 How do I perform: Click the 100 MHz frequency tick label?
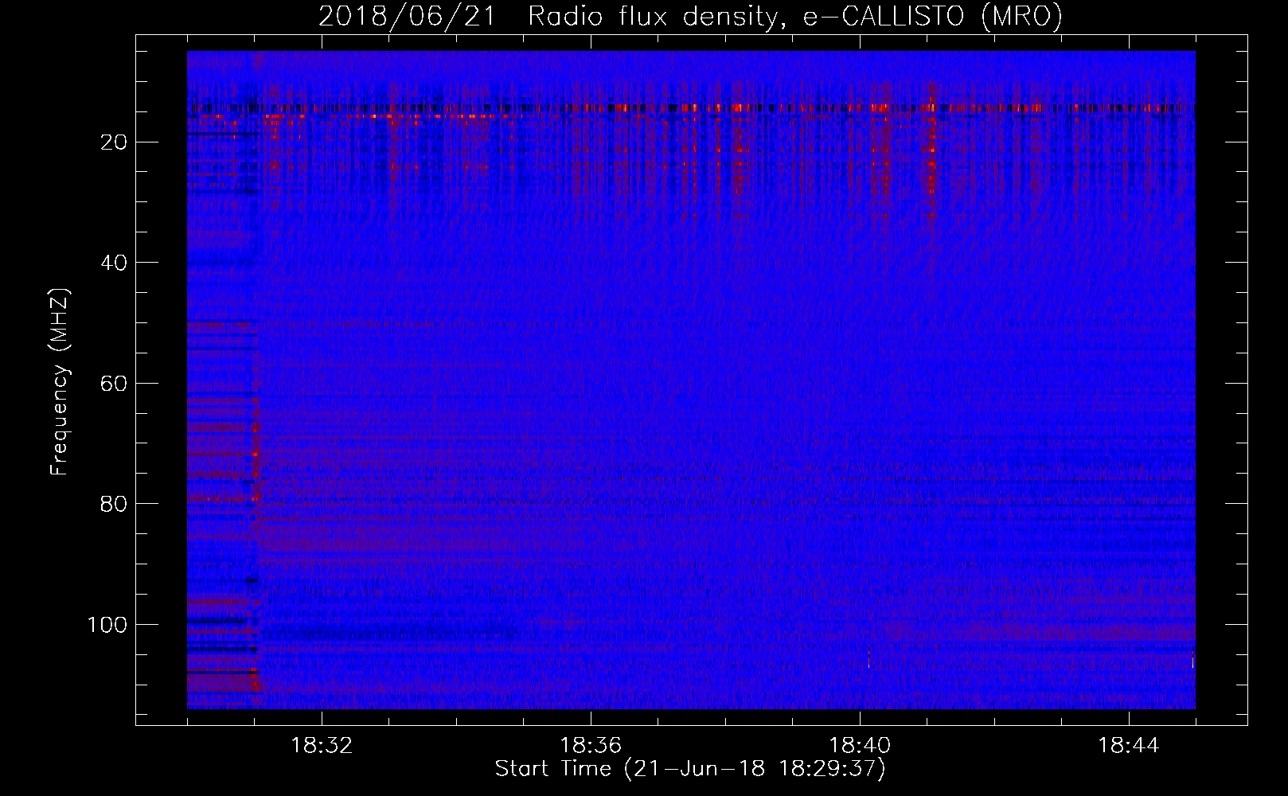pyautogui.click(x=107, y=625)
